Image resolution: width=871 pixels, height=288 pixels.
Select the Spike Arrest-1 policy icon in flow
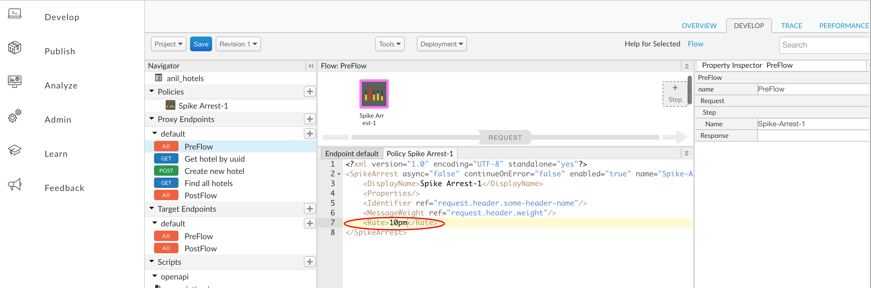(x=374, y=94)
